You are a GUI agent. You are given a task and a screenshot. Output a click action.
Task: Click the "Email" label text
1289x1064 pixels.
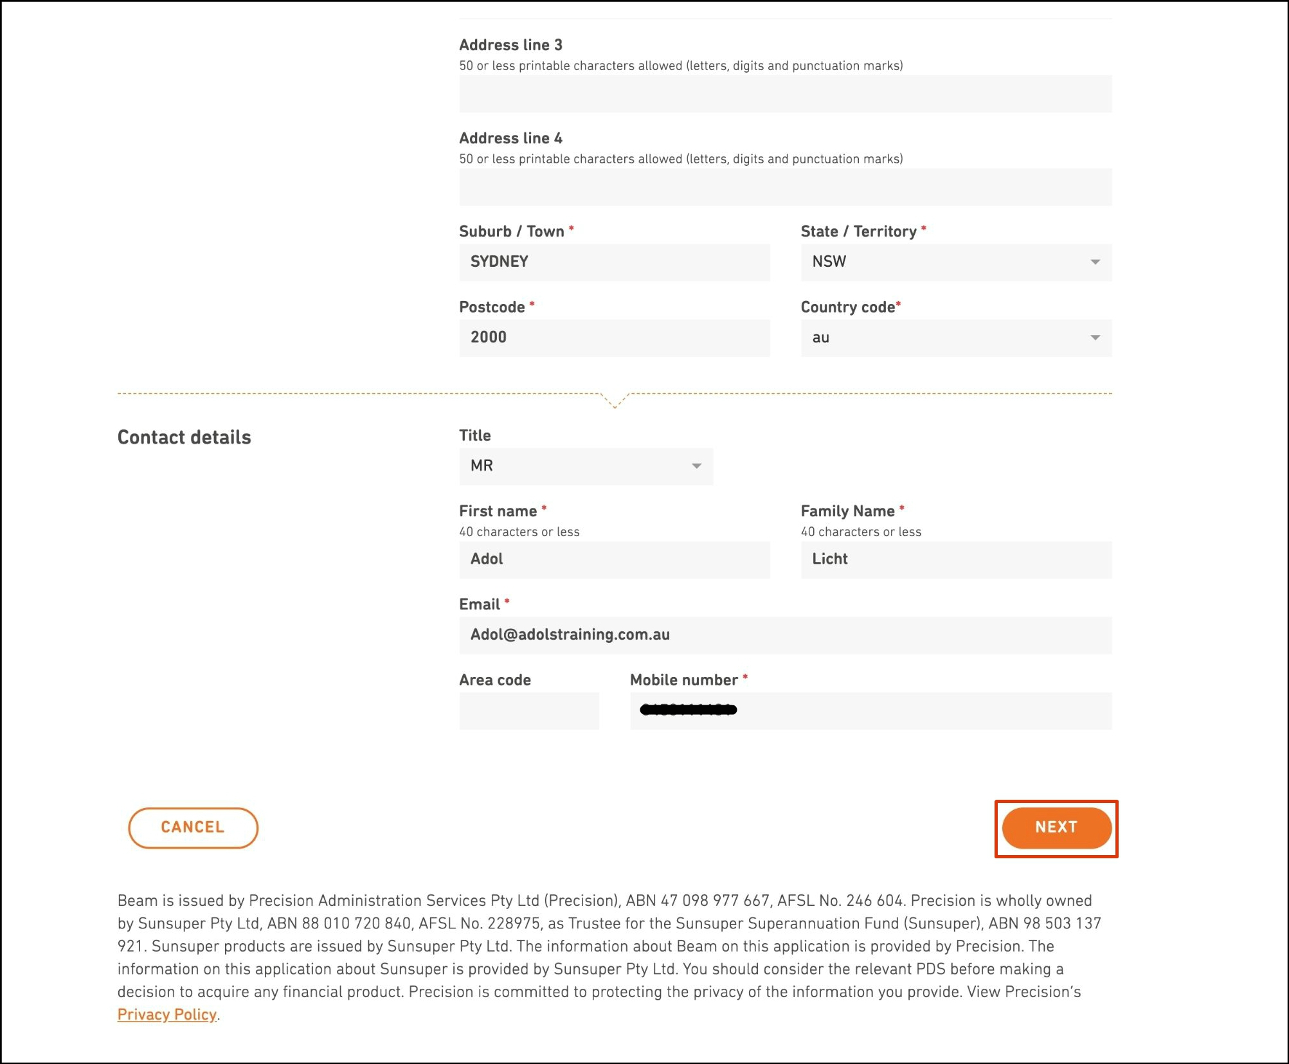[479, 604]
